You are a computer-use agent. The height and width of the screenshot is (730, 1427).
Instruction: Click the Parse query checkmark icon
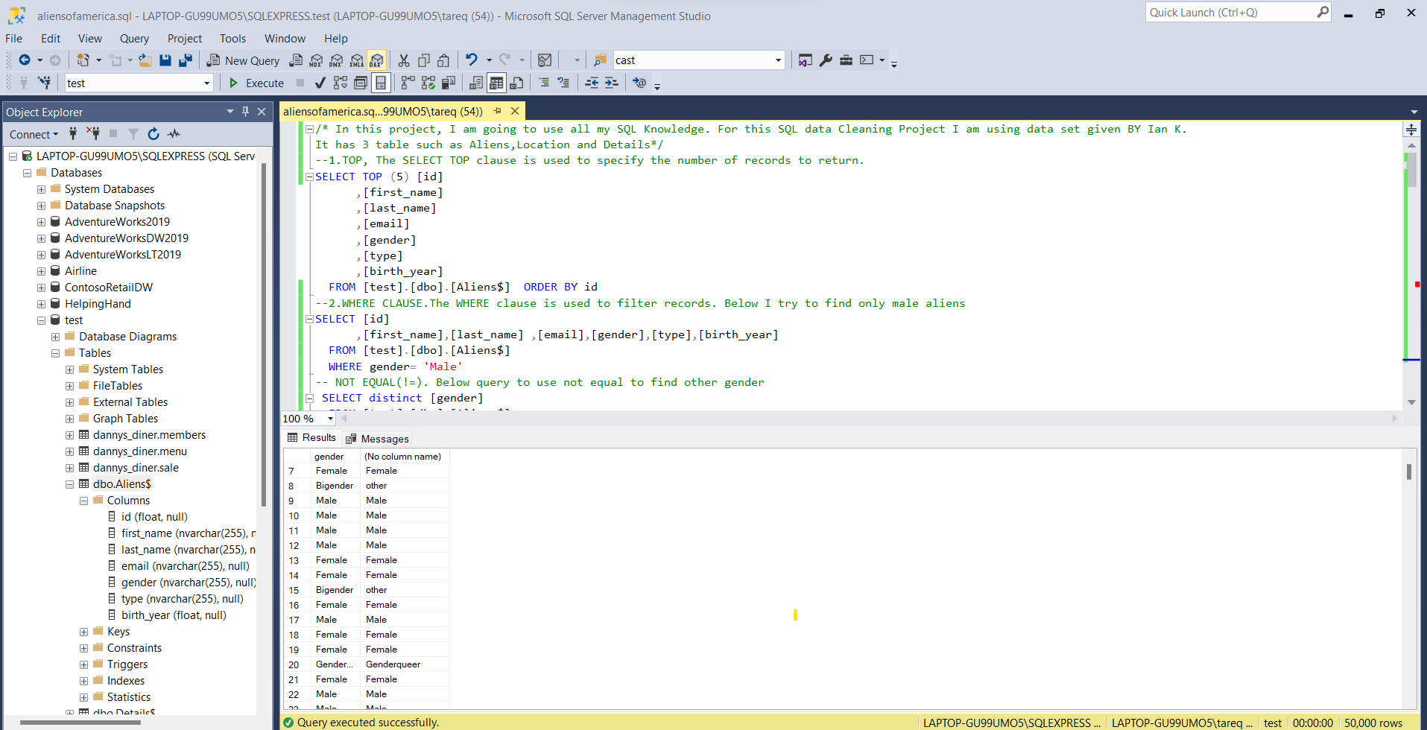click(x=320, y=83)
